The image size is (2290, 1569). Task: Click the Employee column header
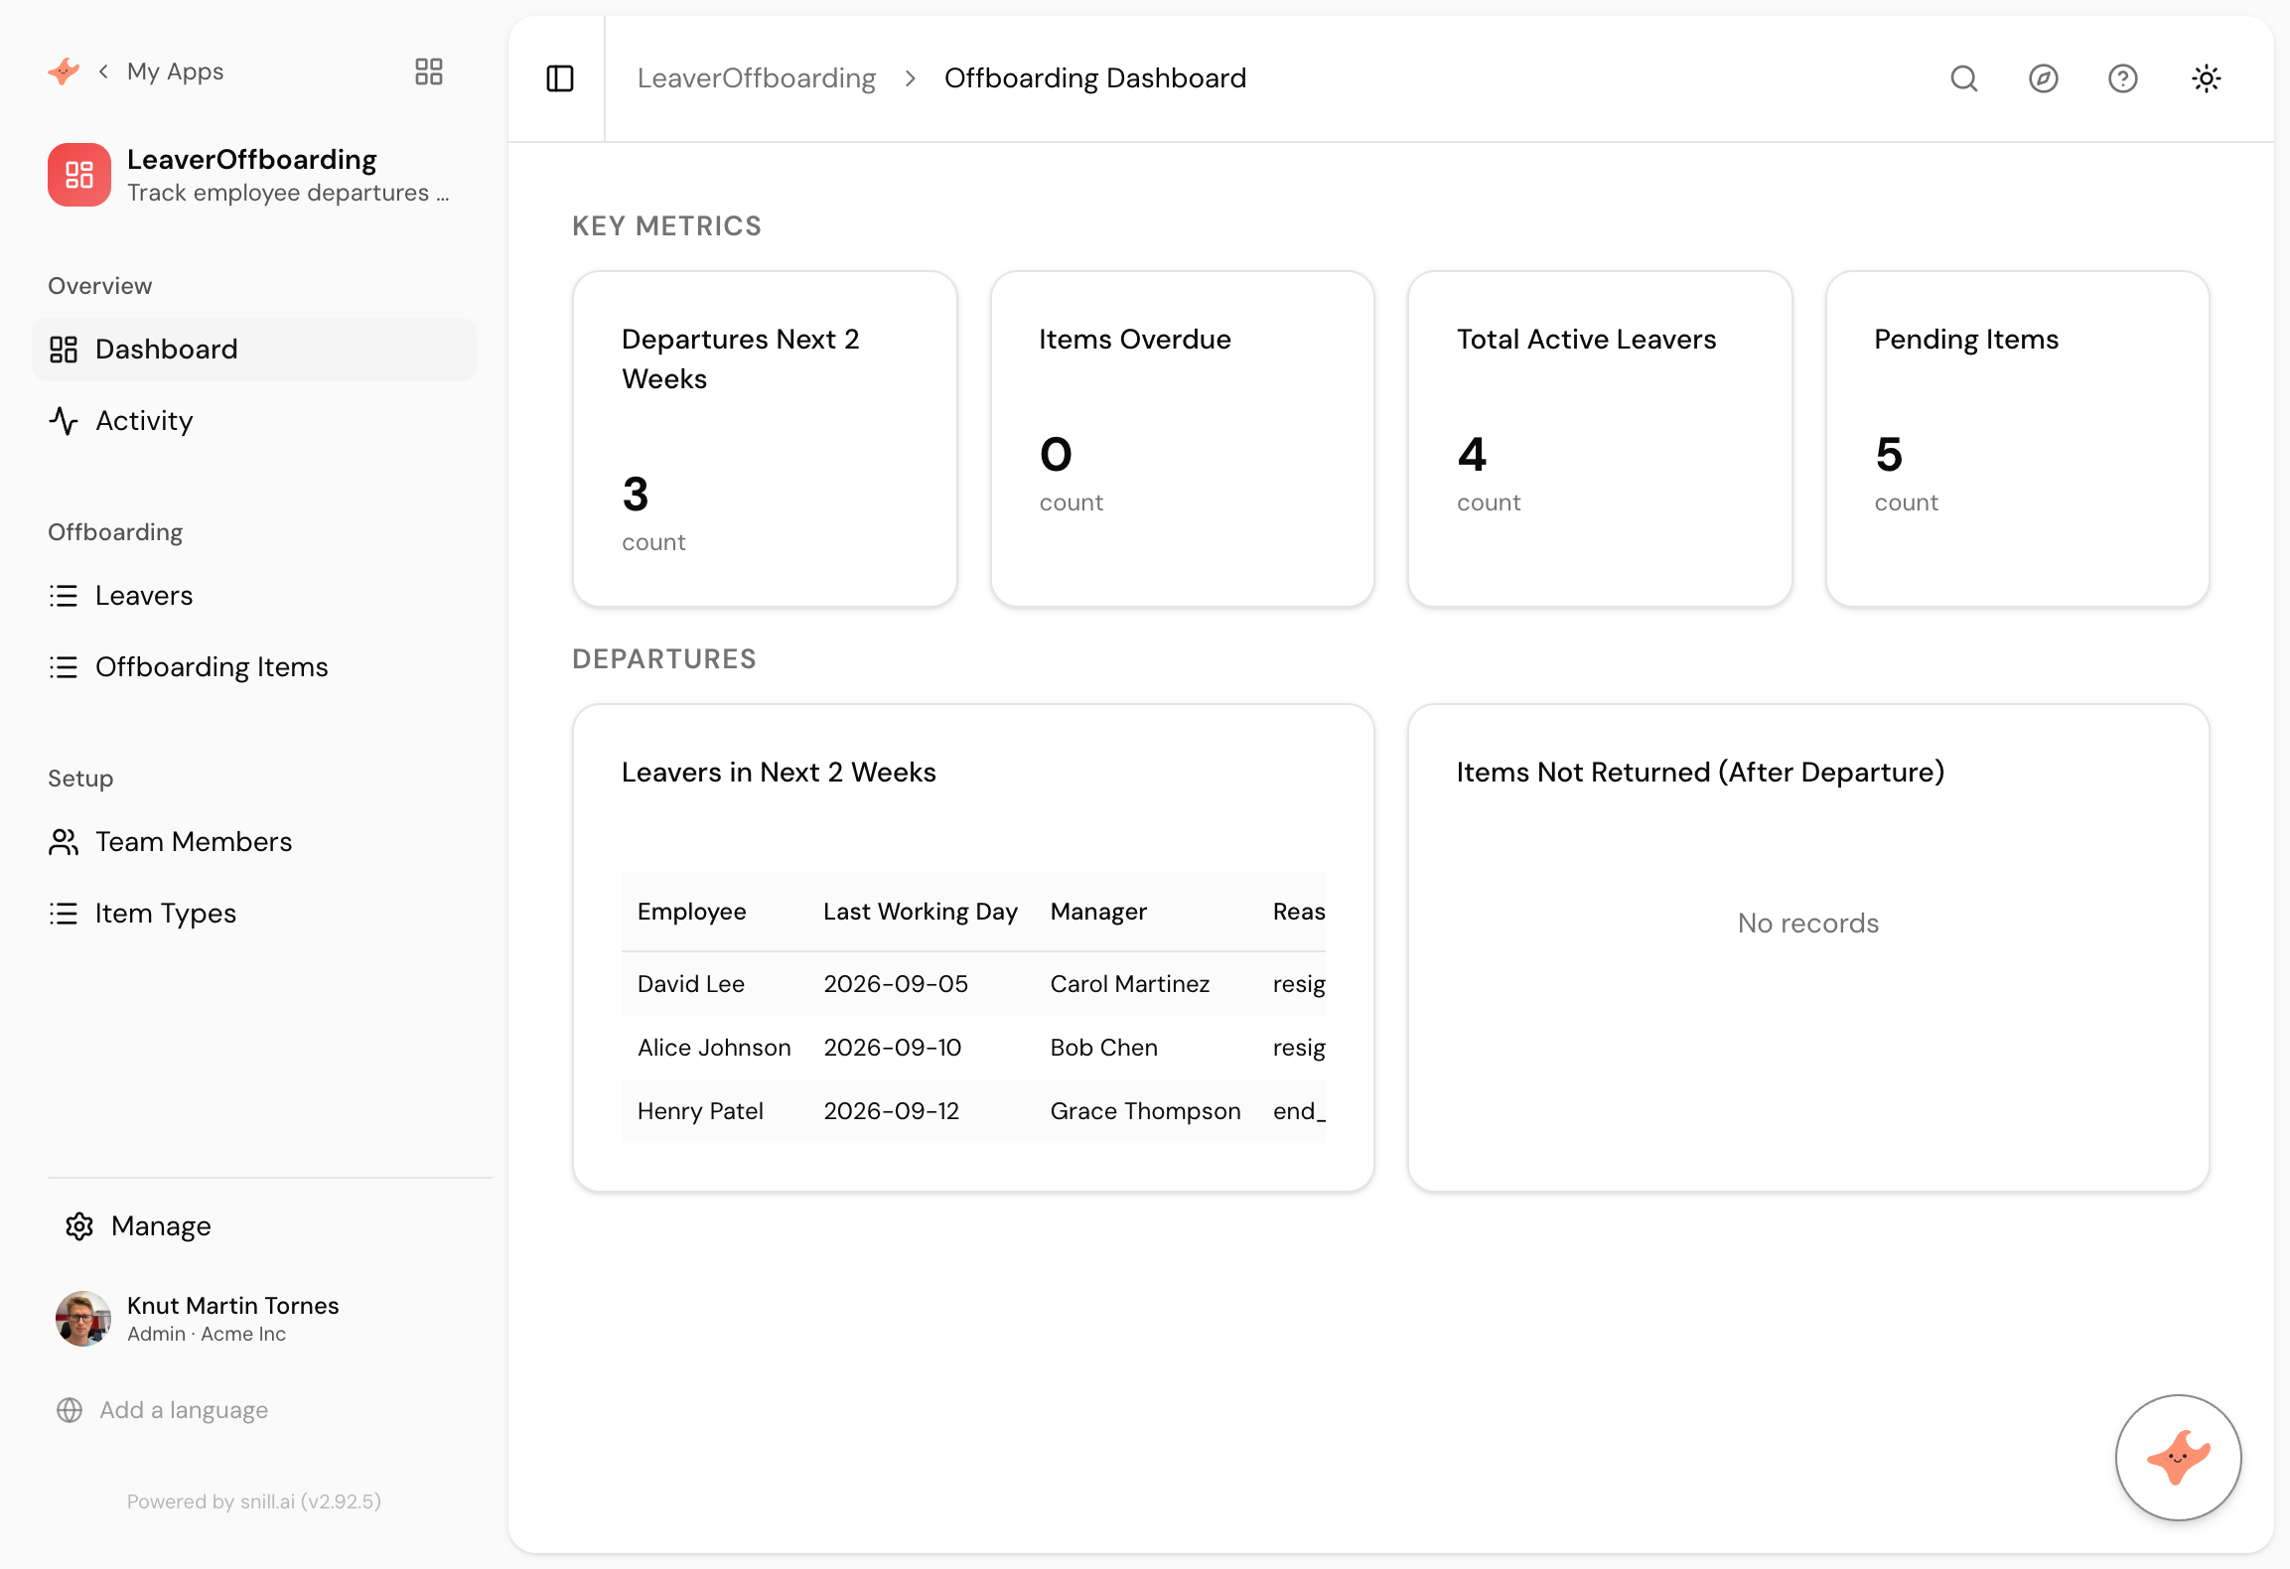coord(692,912)
